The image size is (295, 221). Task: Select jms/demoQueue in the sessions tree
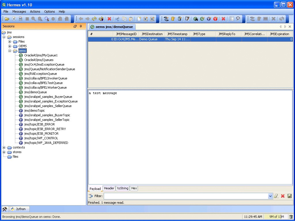click(35, 92)
